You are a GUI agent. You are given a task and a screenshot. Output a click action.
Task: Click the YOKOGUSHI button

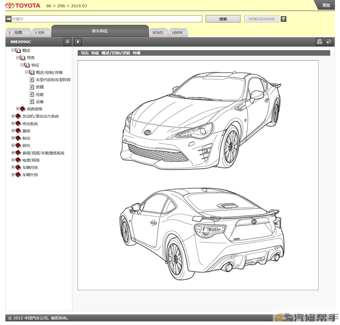click(261, 19)
